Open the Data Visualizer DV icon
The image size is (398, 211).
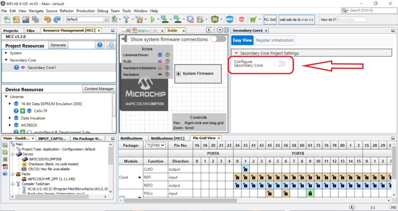click(215, 19)
